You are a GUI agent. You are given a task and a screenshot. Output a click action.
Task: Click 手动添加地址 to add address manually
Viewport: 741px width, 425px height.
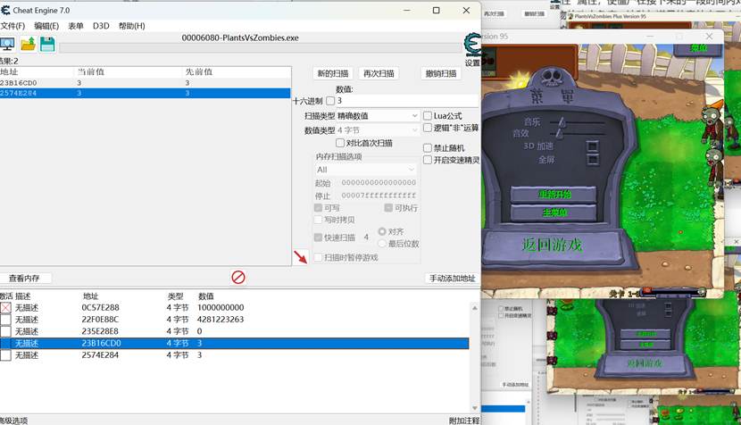[453, 278]
